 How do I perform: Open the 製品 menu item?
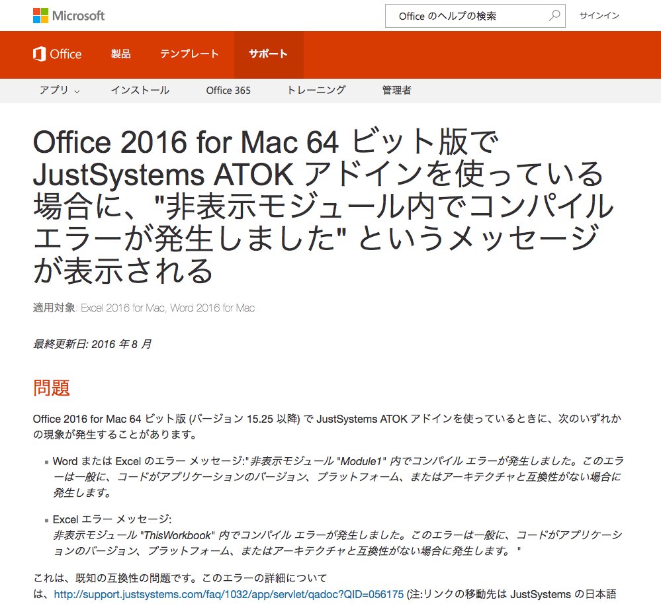click(x=120, y=54)
